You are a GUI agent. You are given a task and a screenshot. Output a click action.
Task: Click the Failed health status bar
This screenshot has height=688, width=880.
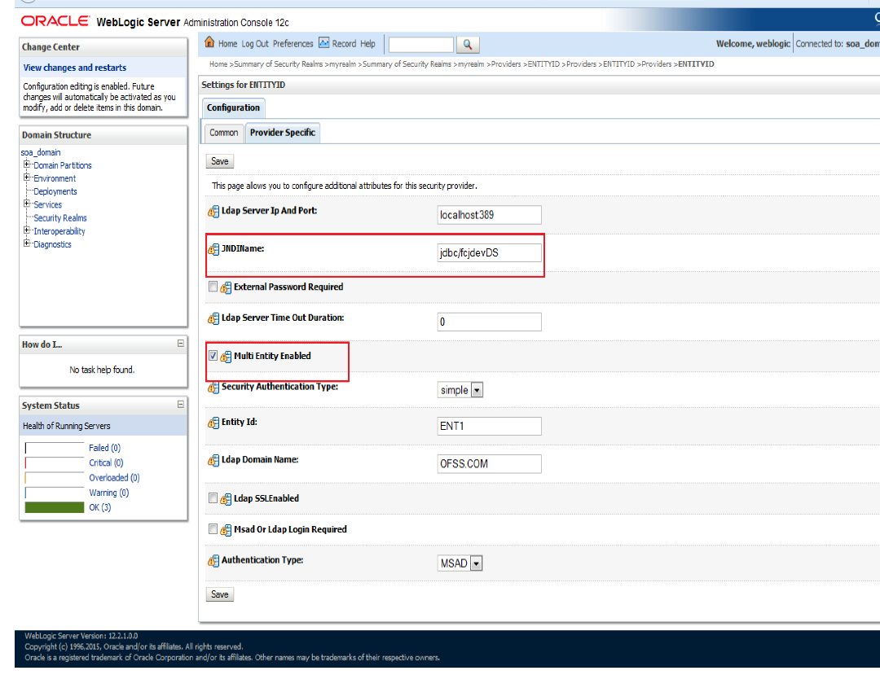coord(55,448)
